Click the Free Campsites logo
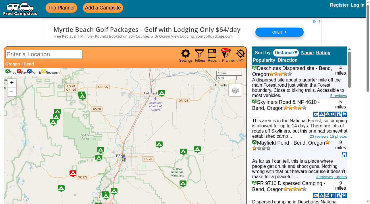 20,9
